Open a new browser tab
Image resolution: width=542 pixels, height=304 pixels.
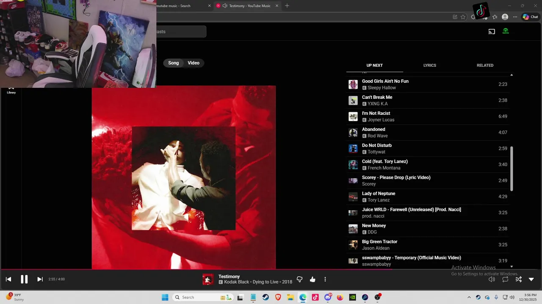[287, 6]
